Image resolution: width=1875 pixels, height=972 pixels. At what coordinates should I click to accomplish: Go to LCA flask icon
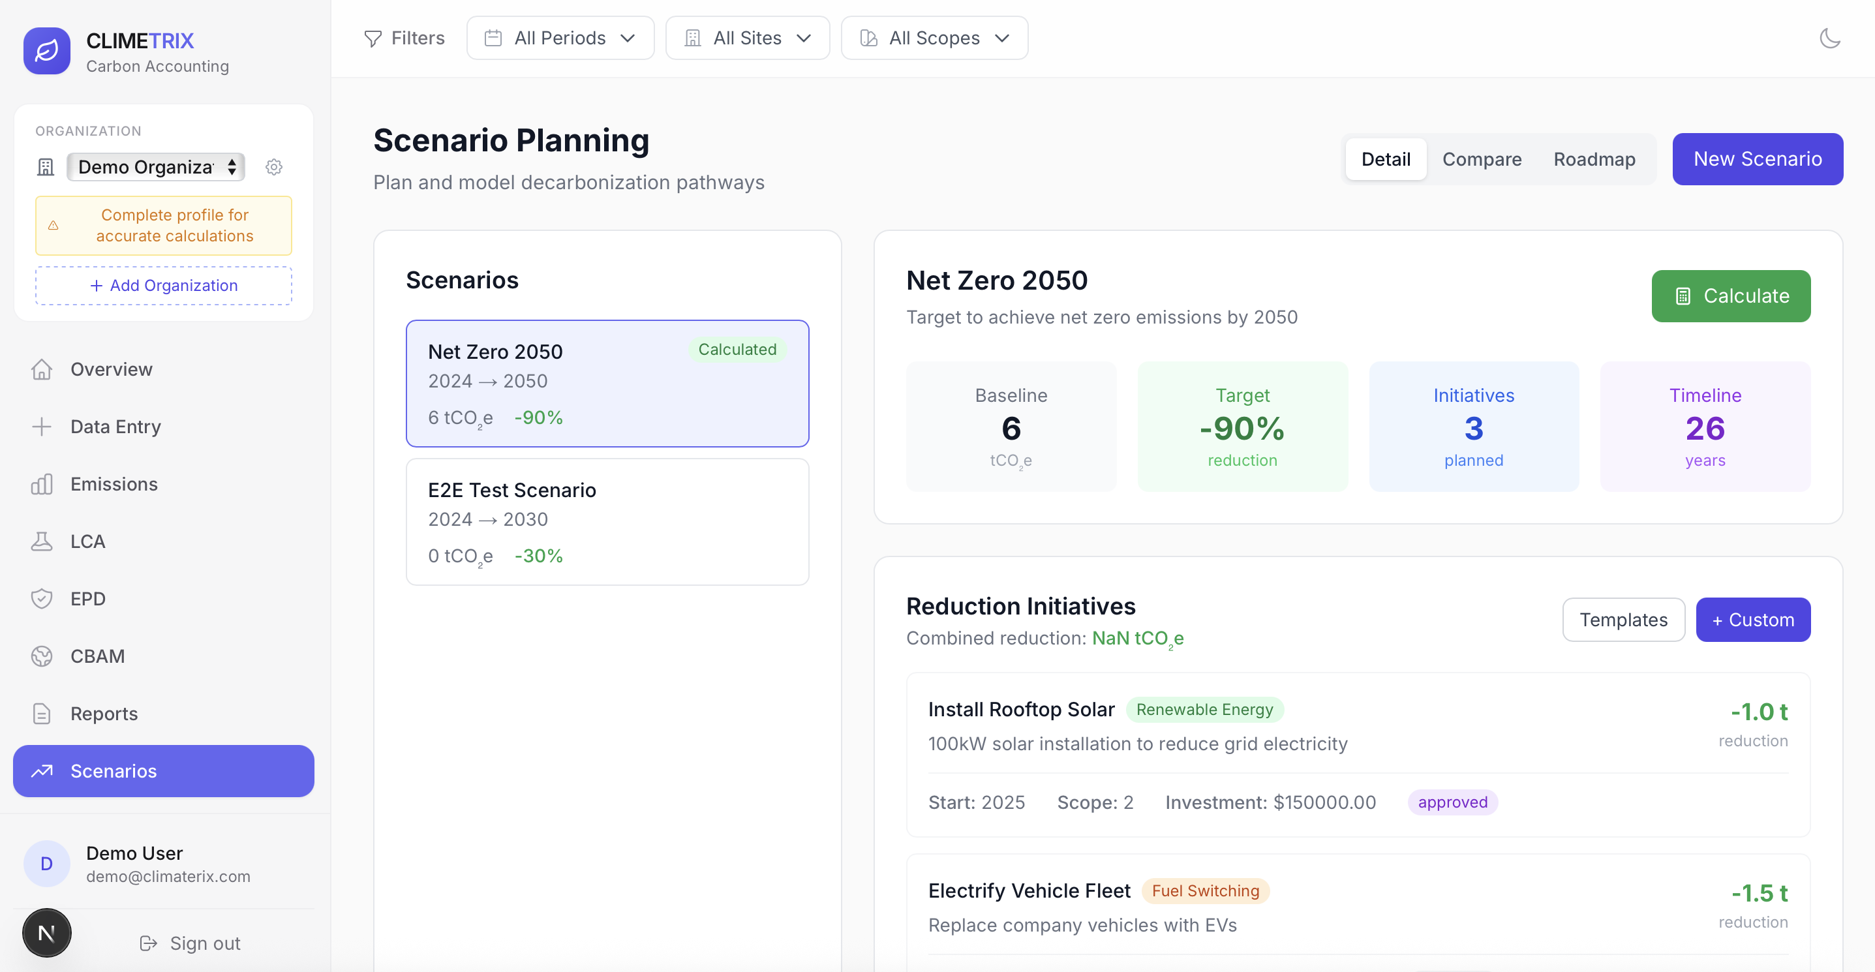pos(42,541)
